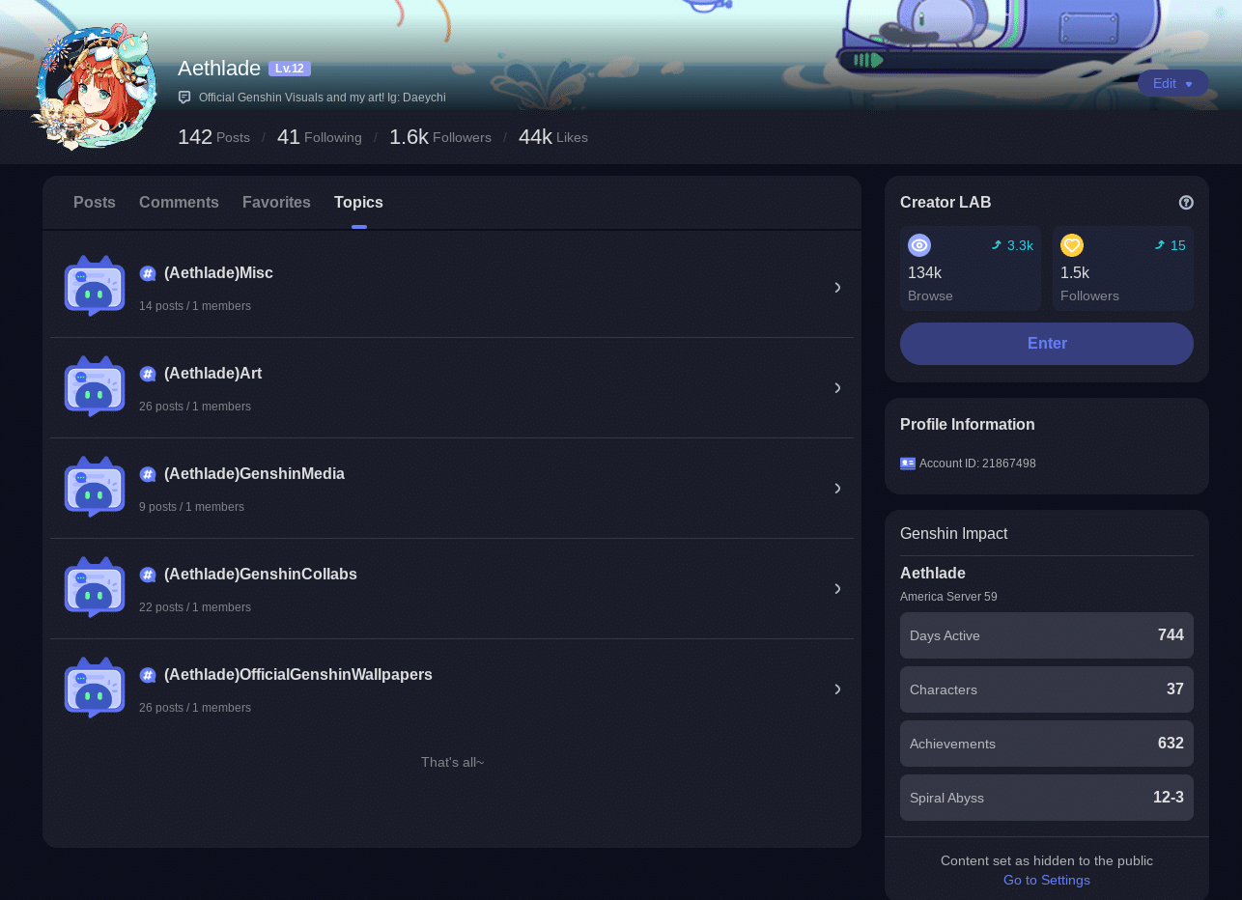View the 44k Likes stat
Image resolution: width=1242 pixels, height=900 pixels.
point(552,137)
